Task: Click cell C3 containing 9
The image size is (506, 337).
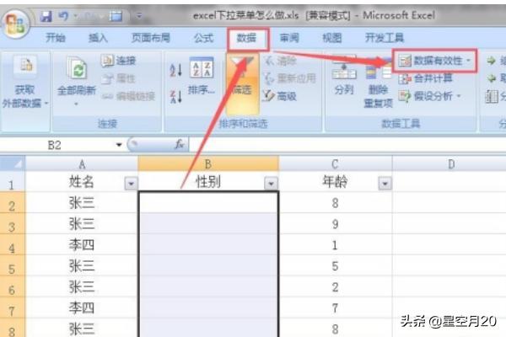Action: [x=336, y=223]
